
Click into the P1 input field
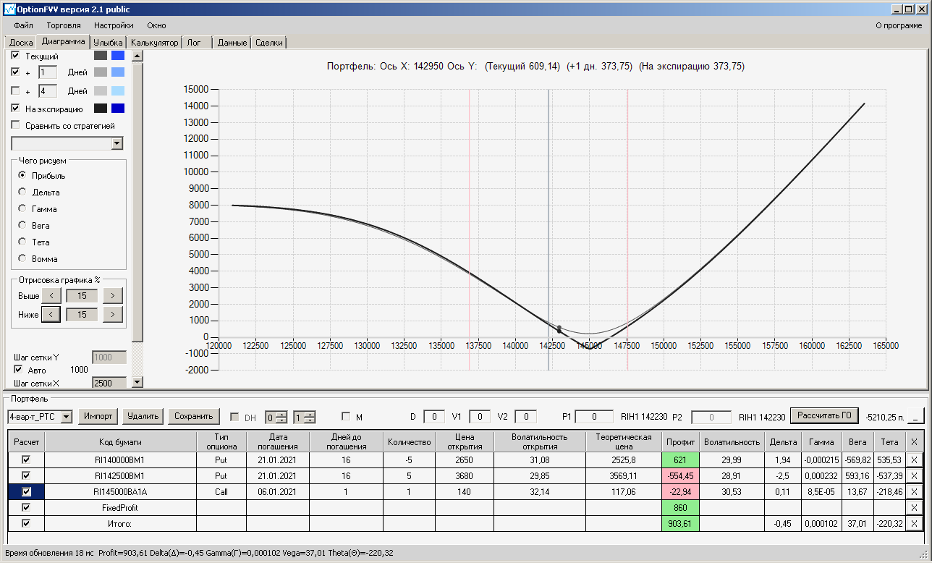pyautogui.click(x=595, y=417)
